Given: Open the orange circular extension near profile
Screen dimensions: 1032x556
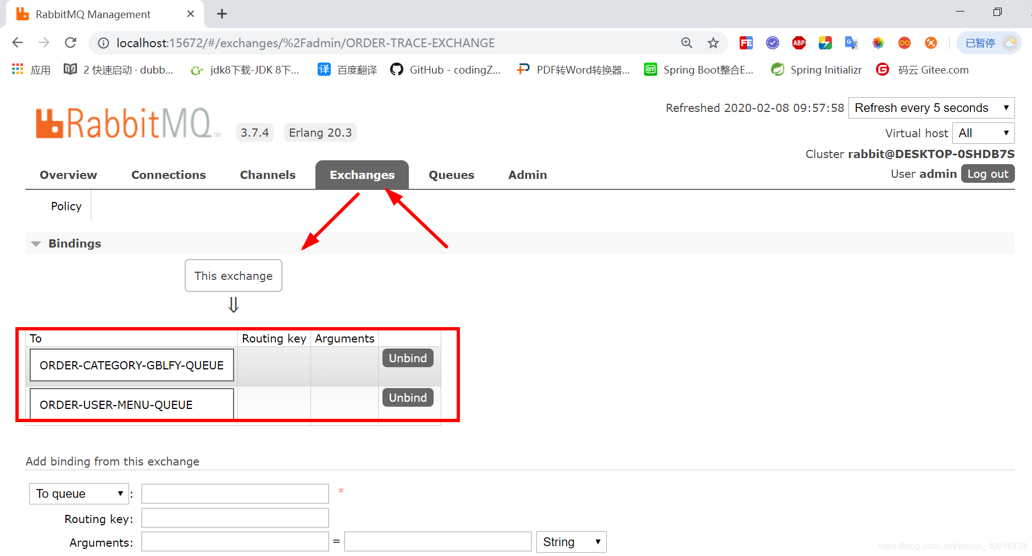Looking at the screenshot, I should point(930,43).
